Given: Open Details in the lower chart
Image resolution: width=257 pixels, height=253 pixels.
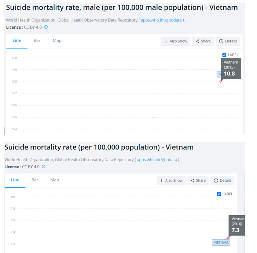Looking at the screenshot, I should tap(223, 180).
